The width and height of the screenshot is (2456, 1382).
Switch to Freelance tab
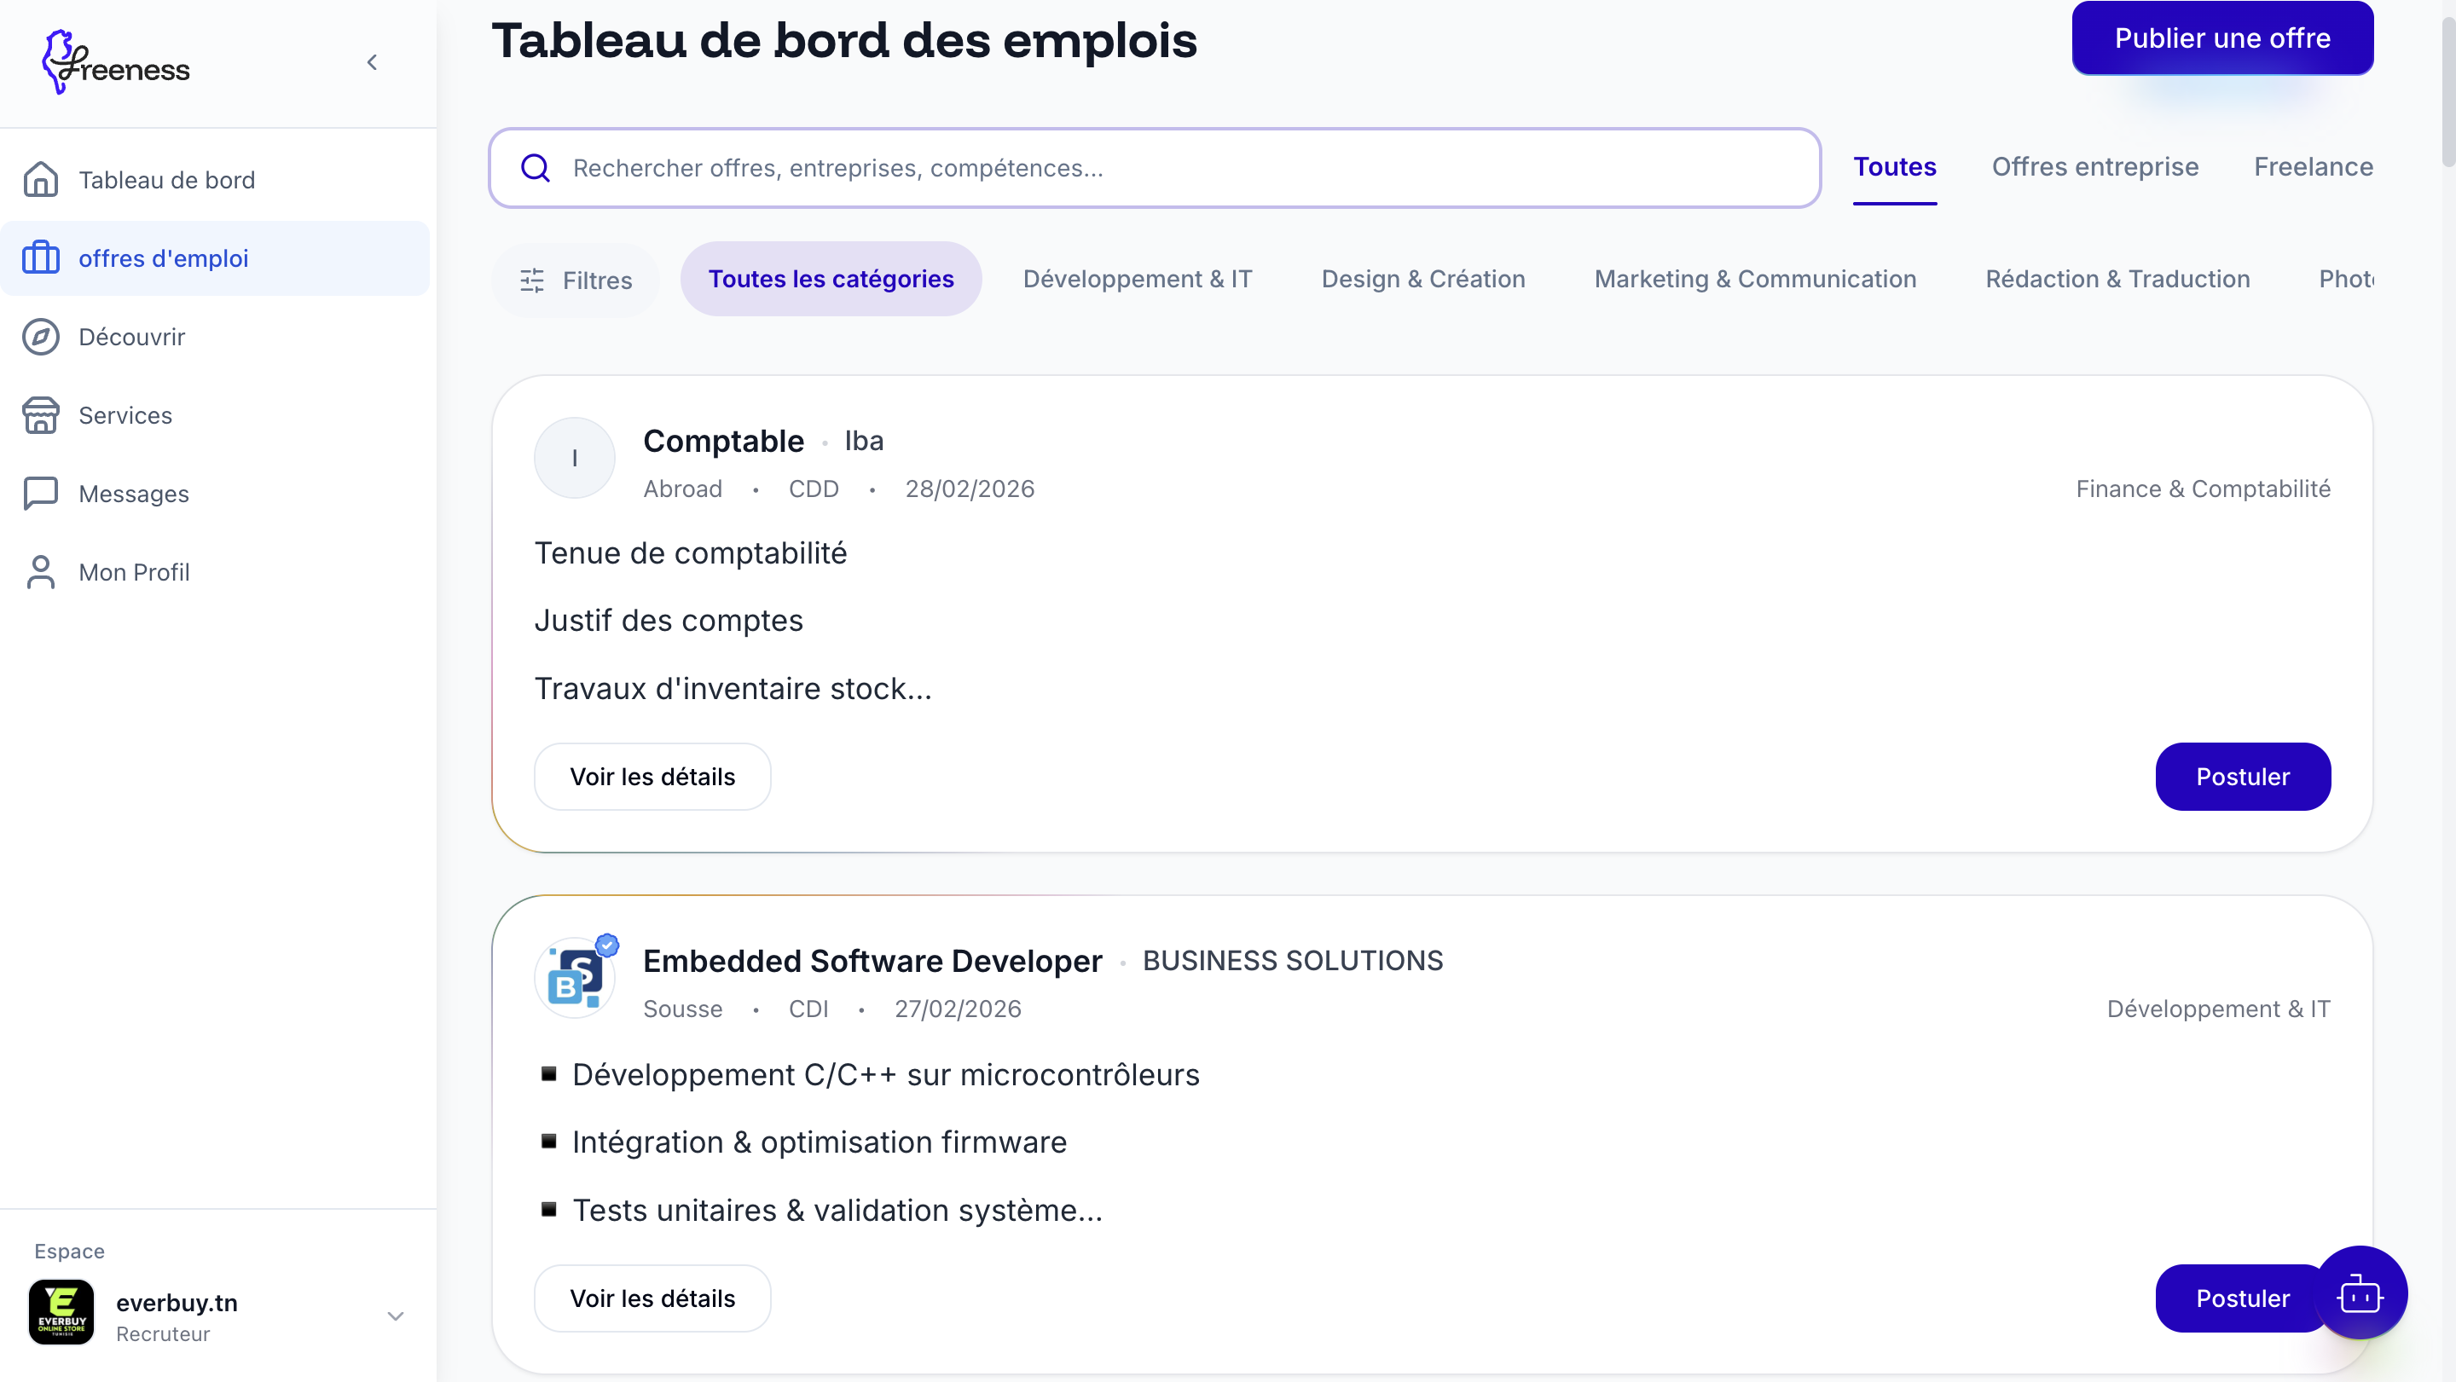coord(2312,167)
